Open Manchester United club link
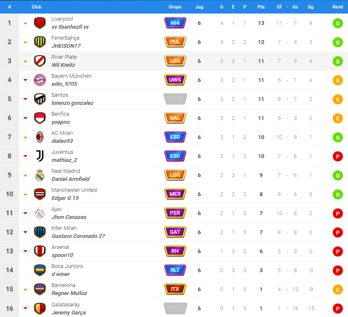348x317 pixels. 74,190
